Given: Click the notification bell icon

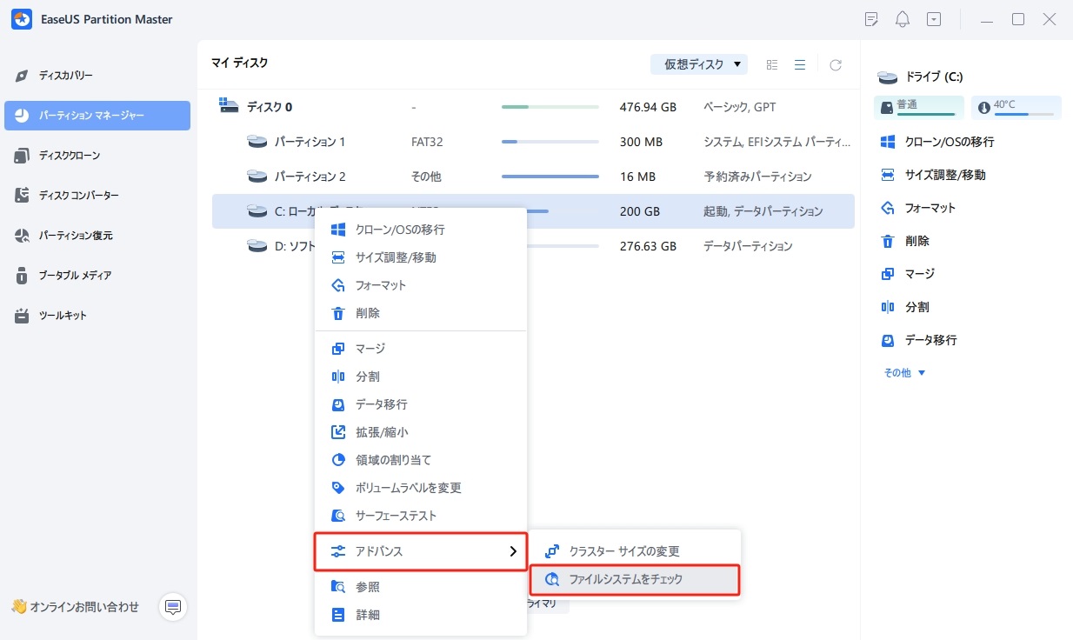Looking at the screenshot, I should (903, 19).
